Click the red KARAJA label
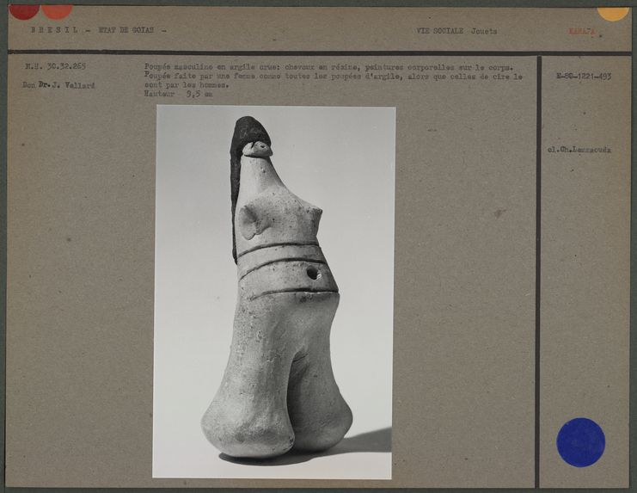Viewport: 637px width, 493px height. tap(582, 32)
